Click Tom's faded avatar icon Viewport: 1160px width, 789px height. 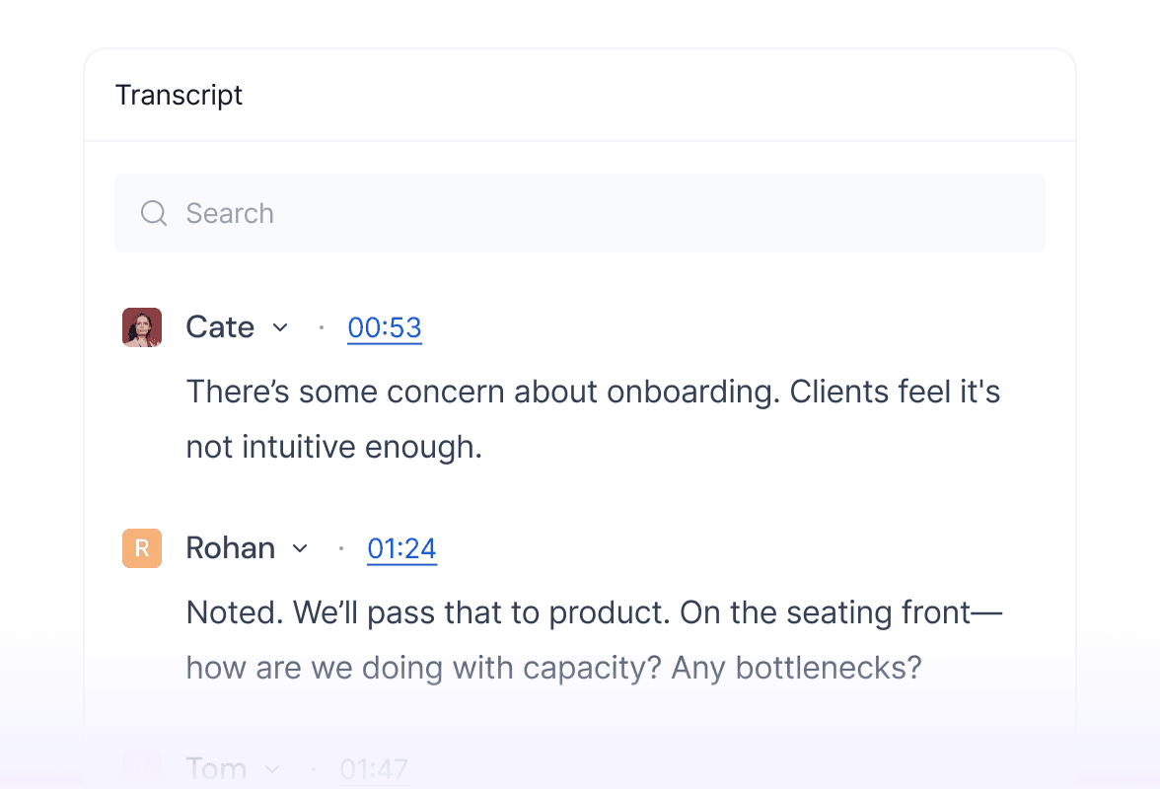click(x=142, y=768)
